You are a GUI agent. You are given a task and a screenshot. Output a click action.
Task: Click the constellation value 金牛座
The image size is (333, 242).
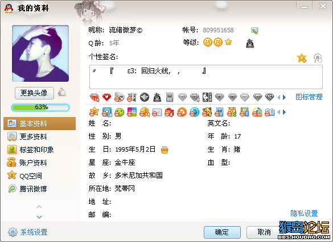click(x=125, y=162)
